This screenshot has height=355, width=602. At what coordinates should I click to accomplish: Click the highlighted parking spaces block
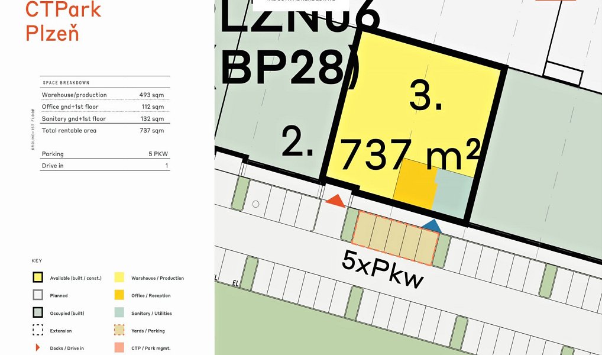pyautogui.click(x=395, y=238)
